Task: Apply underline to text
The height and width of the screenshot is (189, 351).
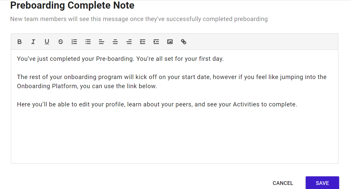Action: (x=47, y=42)
